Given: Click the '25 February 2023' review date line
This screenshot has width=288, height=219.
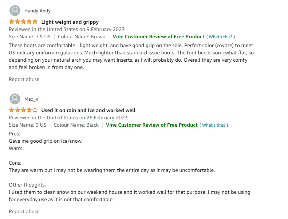Looking at the screenshot, I should coord(68,118).
